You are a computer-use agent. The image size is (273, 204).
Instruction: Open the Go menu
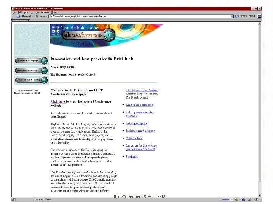click(32, 12)
